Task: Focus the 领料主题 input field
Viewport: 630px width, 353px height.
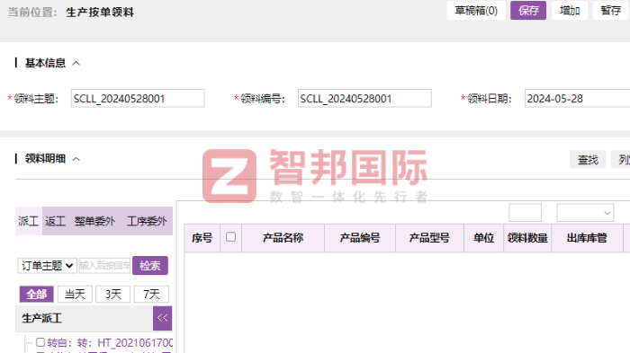Action: click(138, 98)
